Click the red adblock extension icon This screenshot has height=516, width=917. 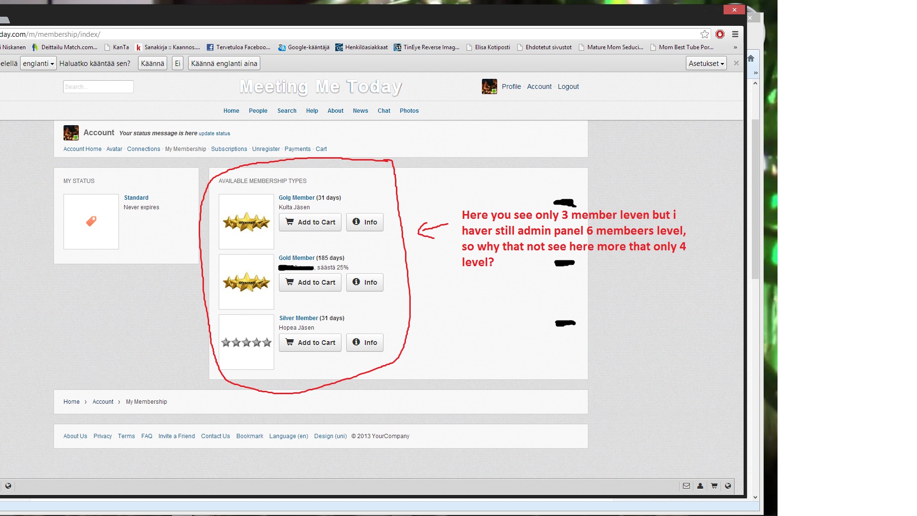pos(720,34)
